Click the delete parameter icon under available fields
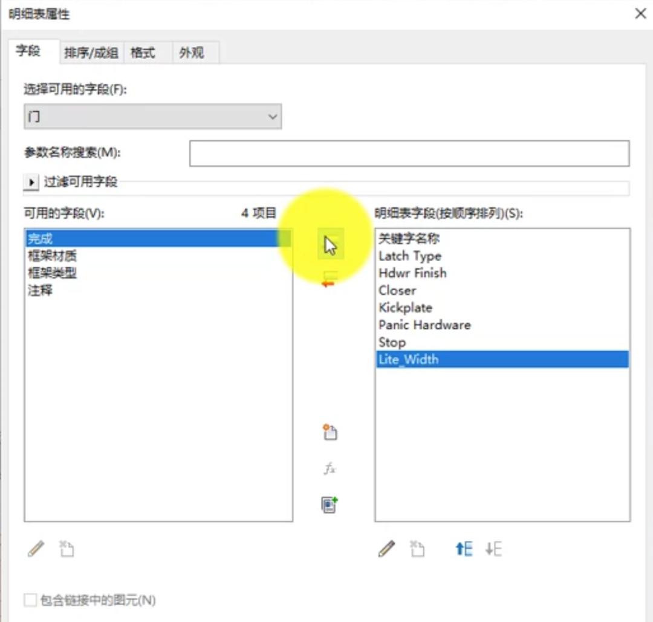Image resolution: width=653 pixels, height=622 pixels. tap(67, 549)
